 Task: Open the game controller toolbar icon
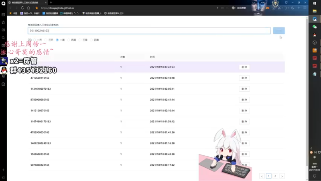tap(268, 8)
